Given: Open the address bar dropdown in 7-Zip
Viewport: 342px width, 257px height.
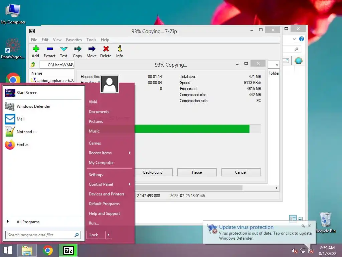Looking at the screenshot, I should [x=277, y=65].
